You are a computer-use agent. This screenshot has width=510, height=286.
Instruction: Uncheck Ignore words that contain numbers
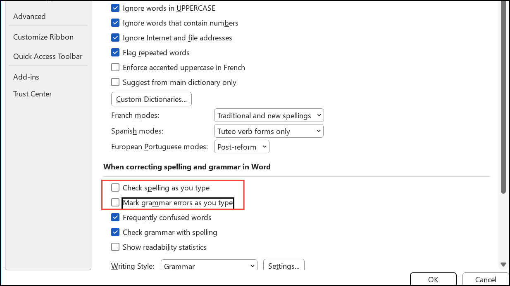115,23
